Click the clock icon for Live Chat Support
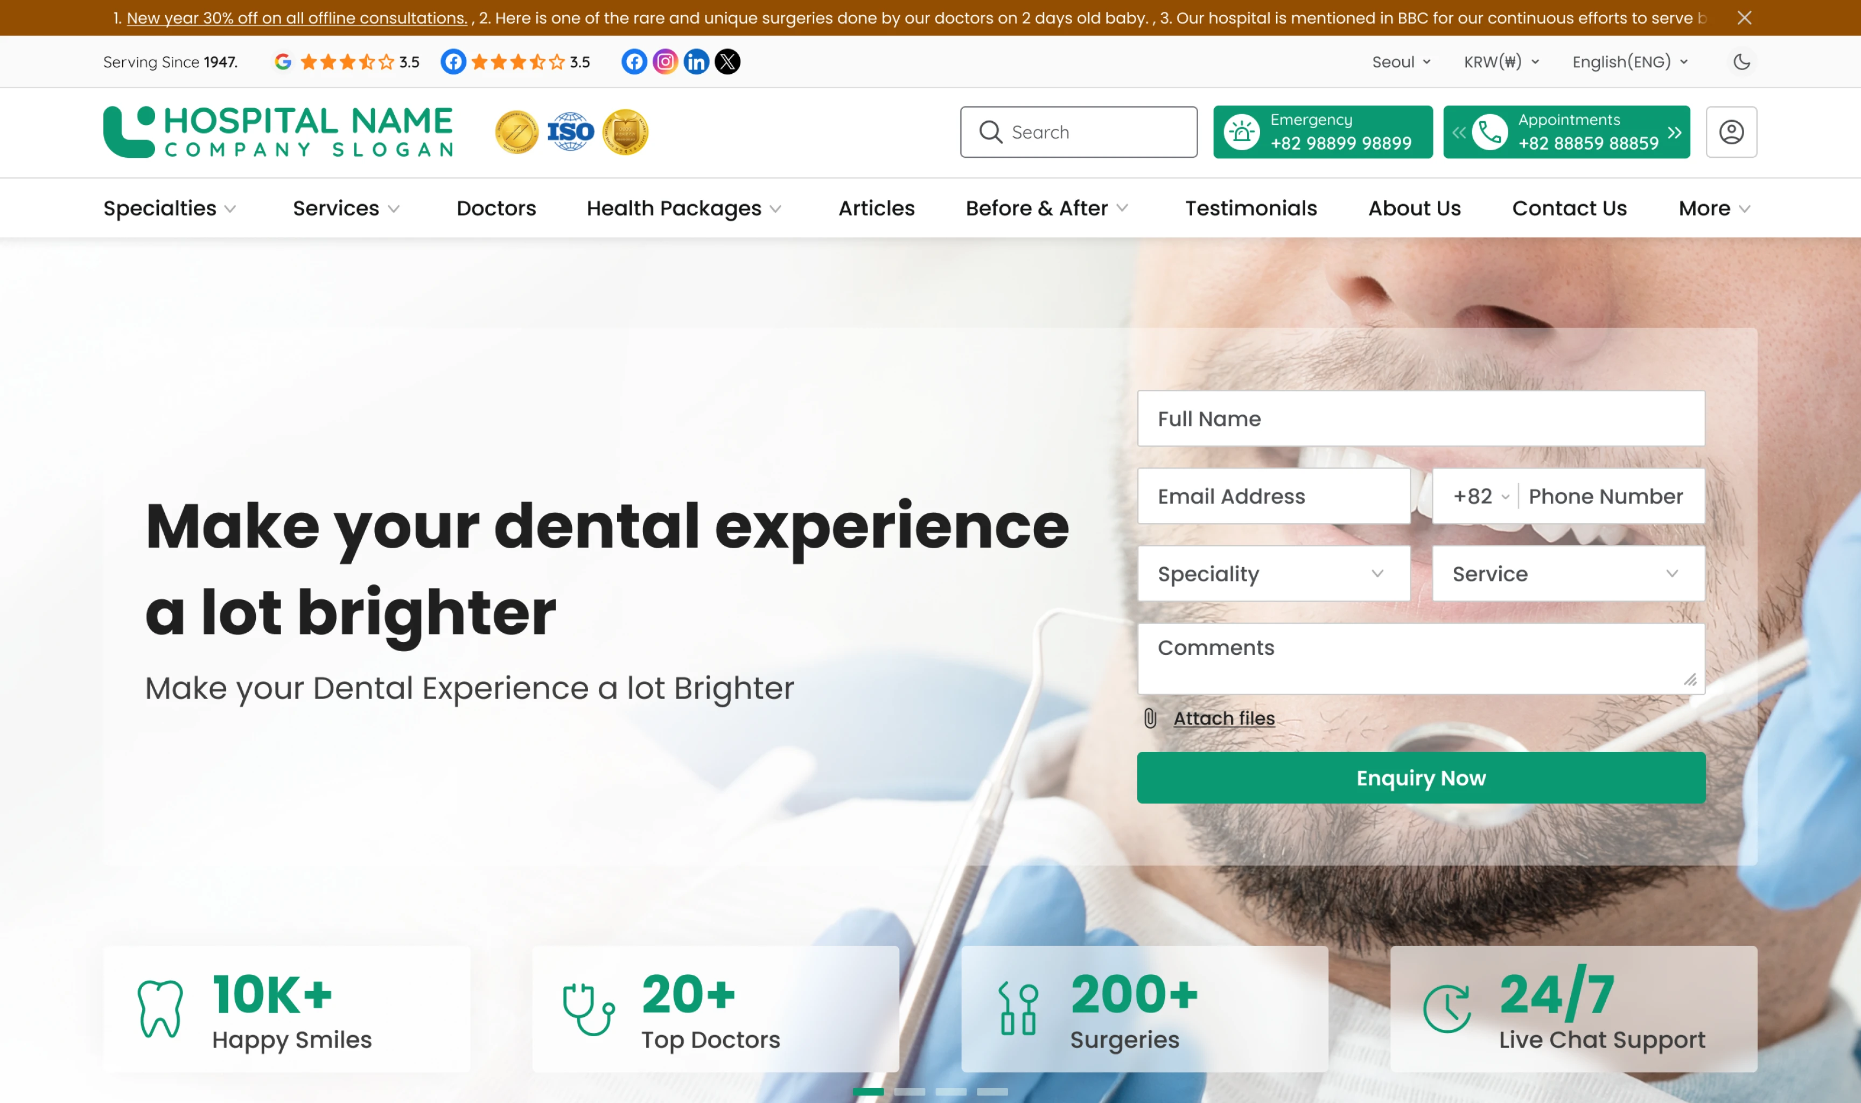Image resolution: width=1861 pixels, height=1103 pixels. [1446, 1009]
